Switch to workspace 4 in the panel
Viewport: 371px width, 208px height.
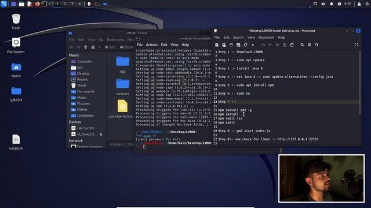(80, 4)
